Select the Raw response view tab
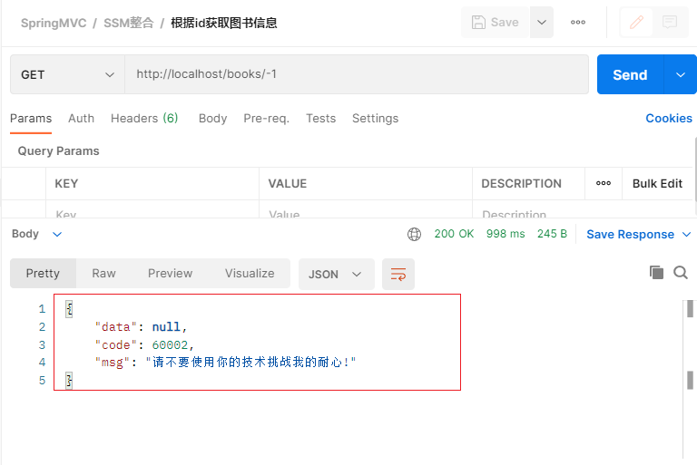This screenshot has width=697, height=465. click(x=103, y=273)
